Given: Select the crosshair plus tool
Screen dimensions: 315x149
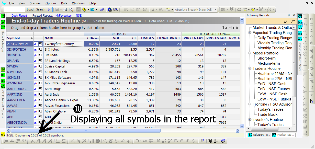Looking at the screenshot, I should click(x=305, y=19).
